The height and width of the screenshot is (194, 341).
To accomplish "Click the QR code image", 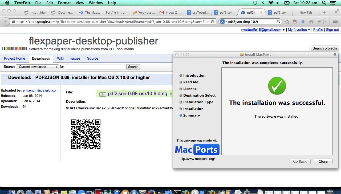I will 86,134.
